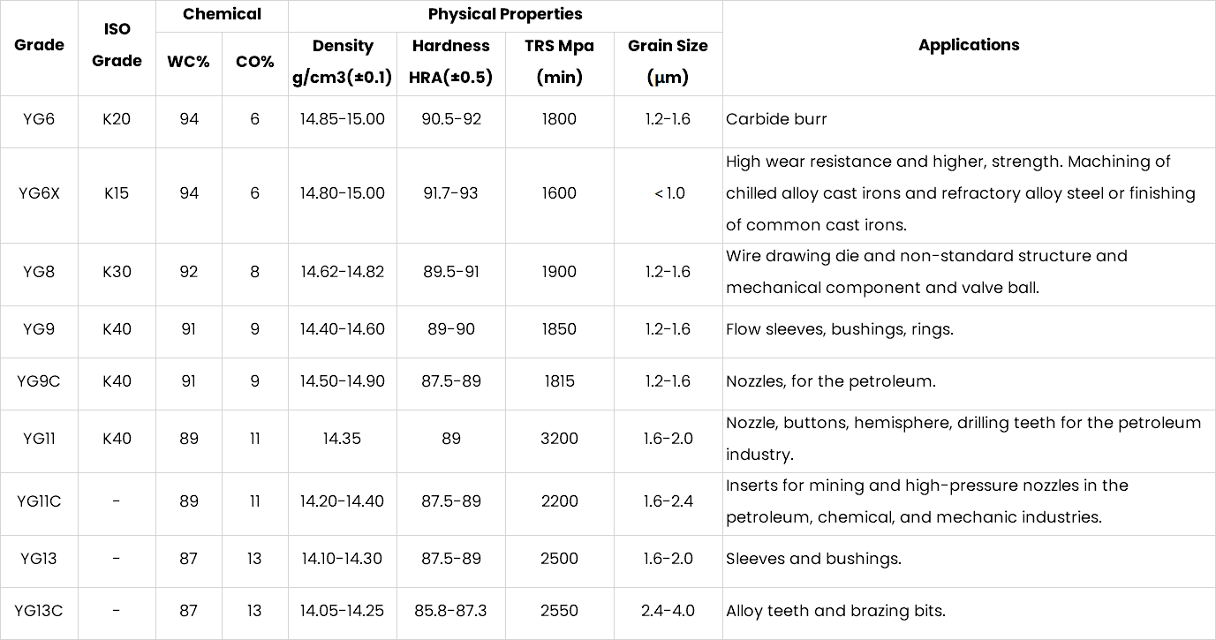Click the ISO Grade column header
The height and width of the screenshot is (640, 1216).
[117, 45]
